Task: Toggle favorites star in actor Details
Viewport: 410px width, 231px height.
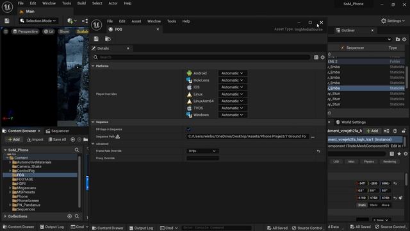Action: [399, 154]
